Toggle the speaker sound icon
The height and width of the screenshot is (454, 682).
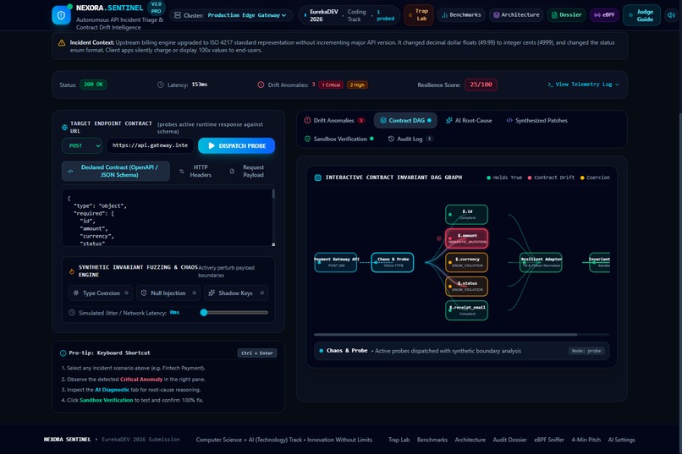(672, 15)
